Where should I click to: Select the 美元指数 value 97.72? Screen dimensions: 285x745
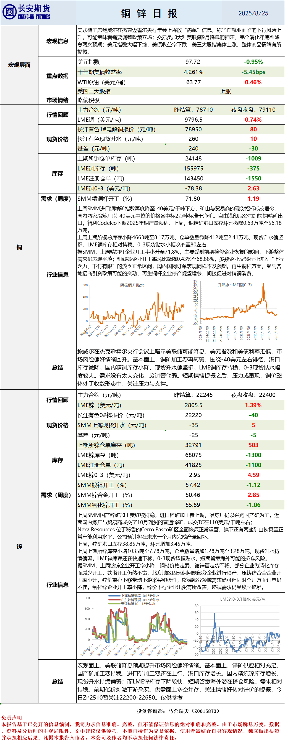[x=193, y=62]
